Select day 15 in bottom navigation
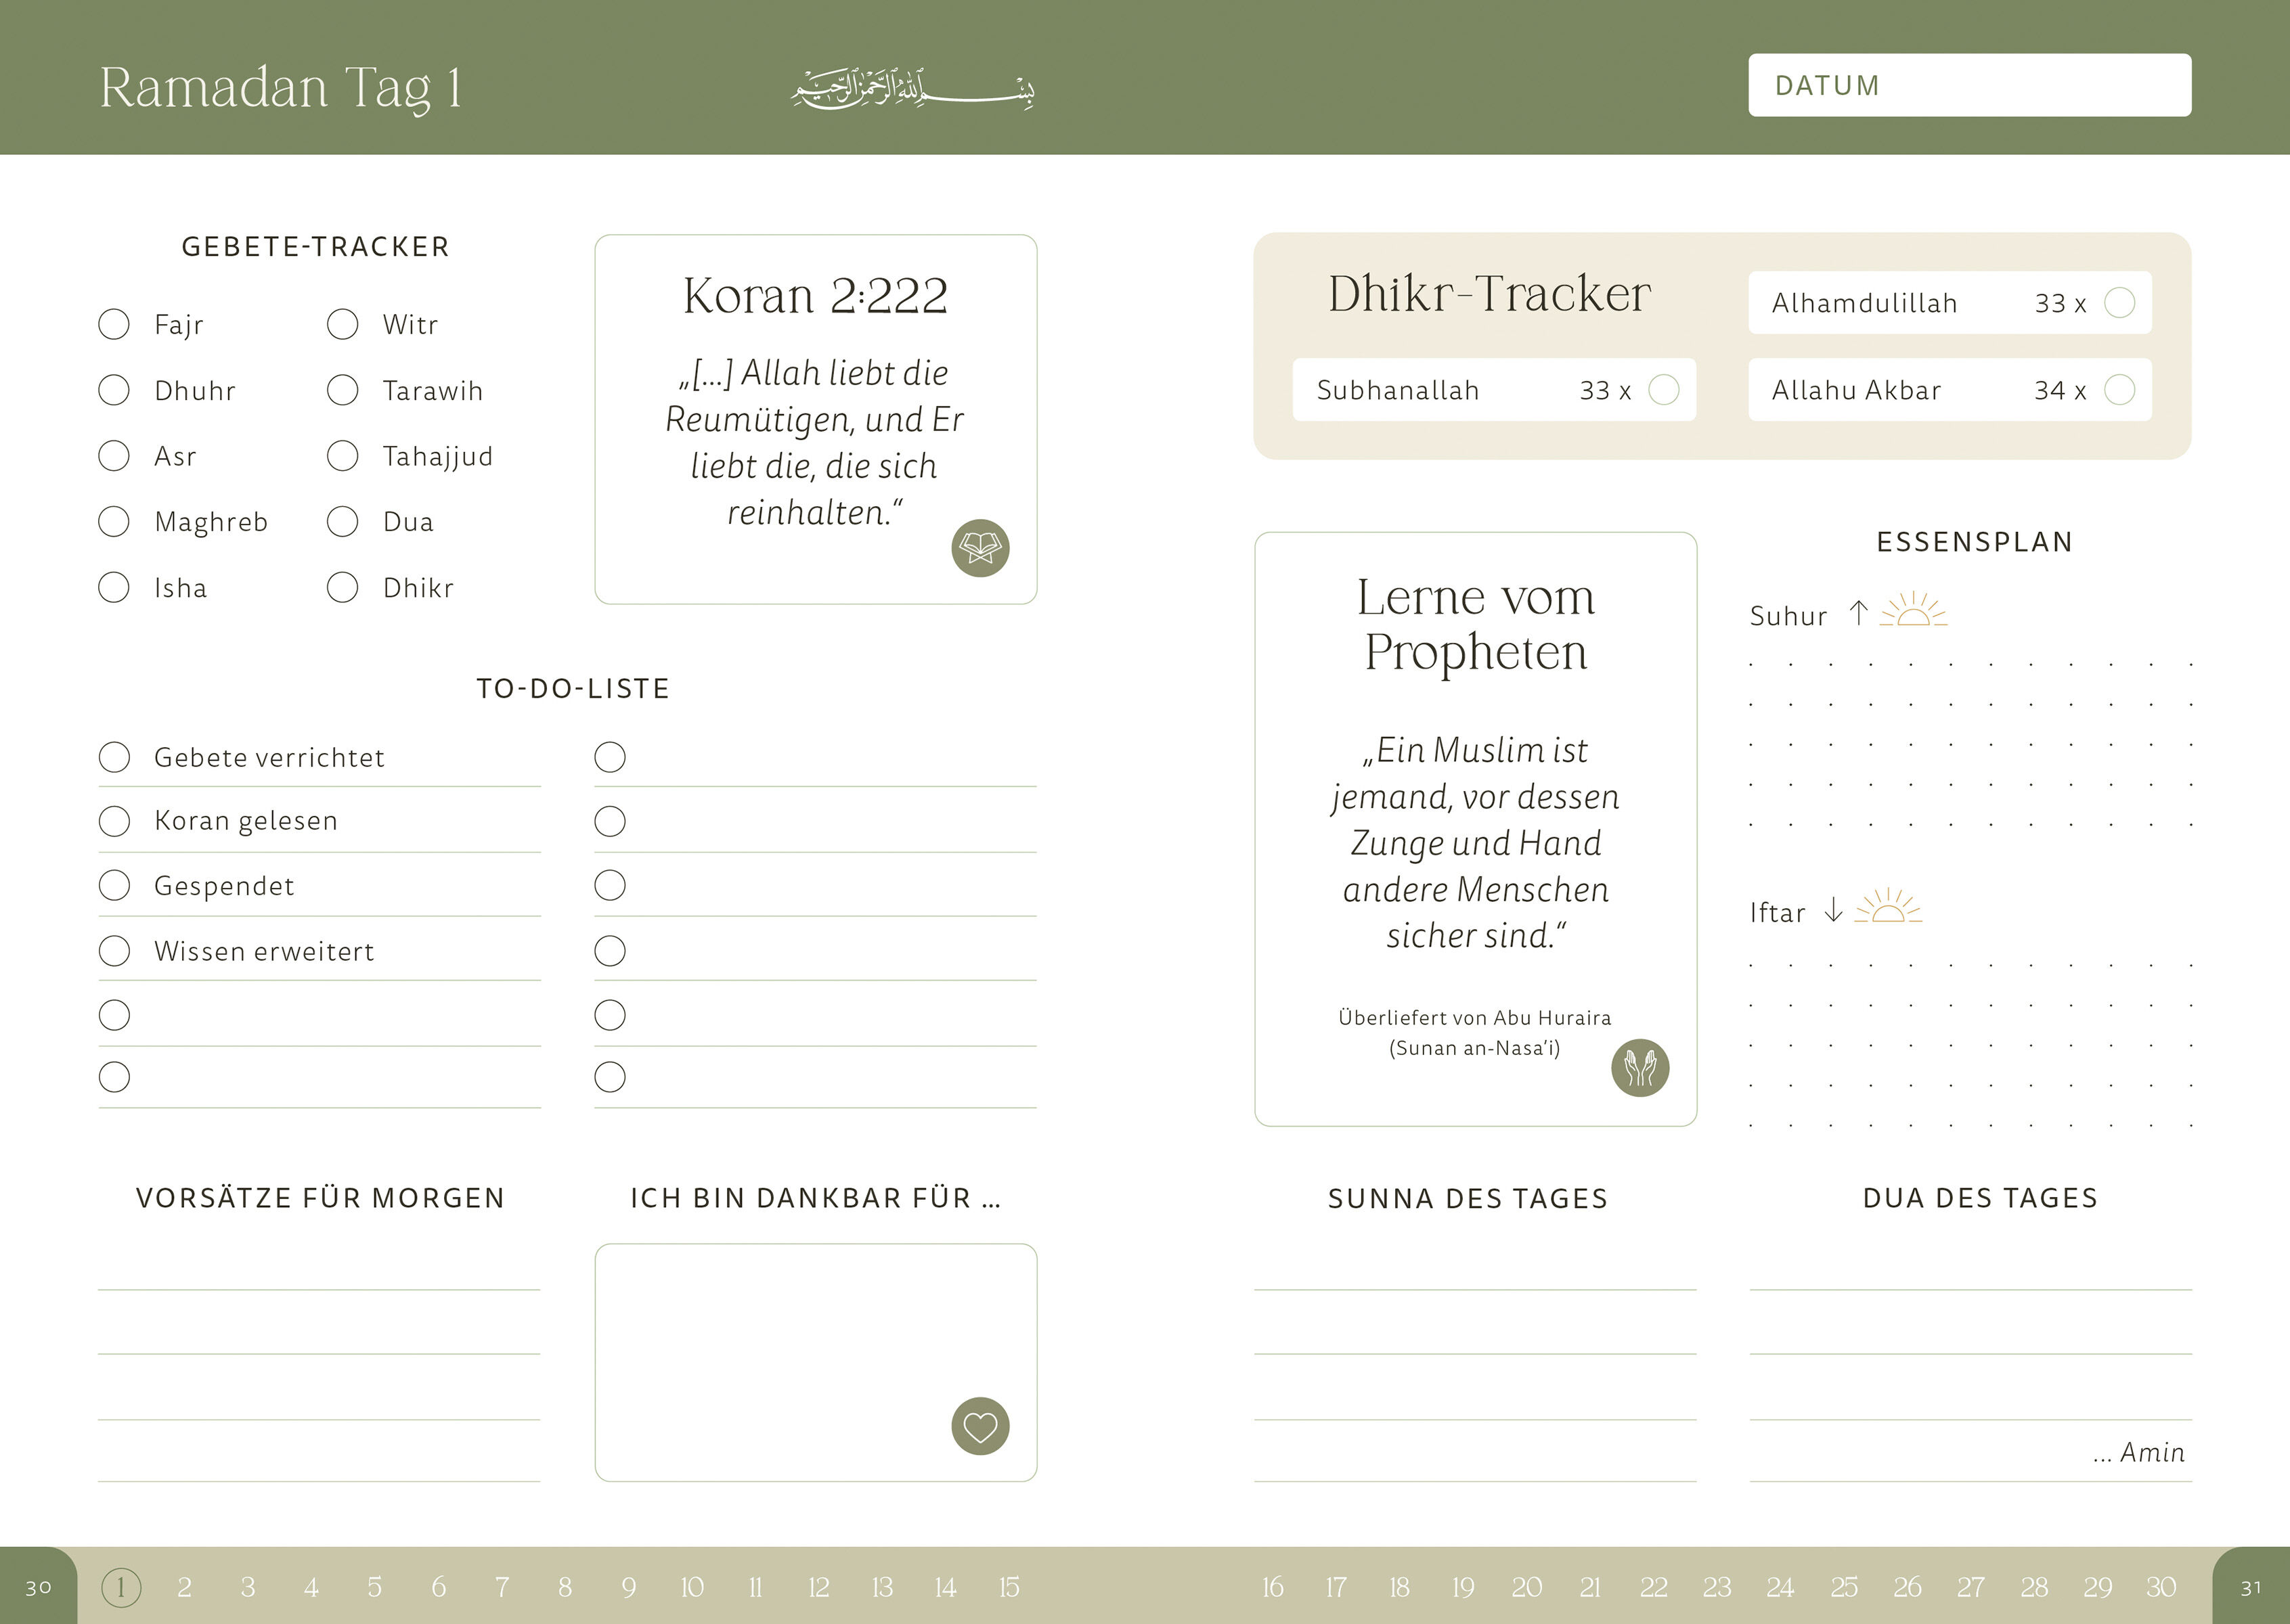 coord(1009,1587)
